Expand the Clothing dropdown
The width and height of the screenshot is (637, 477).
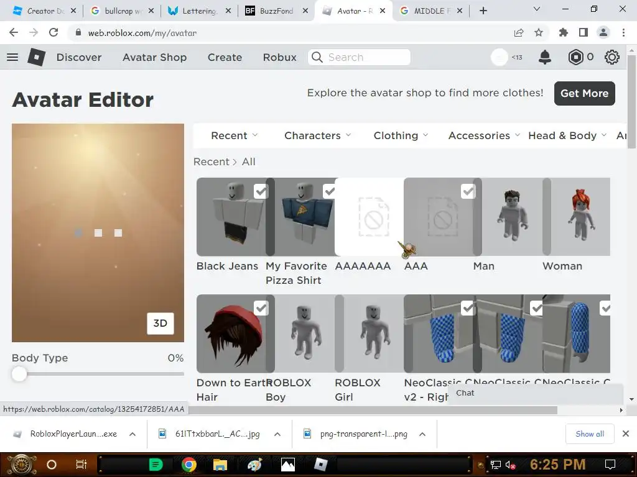click(401, 135)
